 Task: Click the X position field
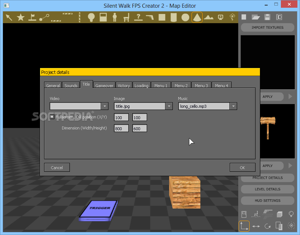[x=121, y=117]
